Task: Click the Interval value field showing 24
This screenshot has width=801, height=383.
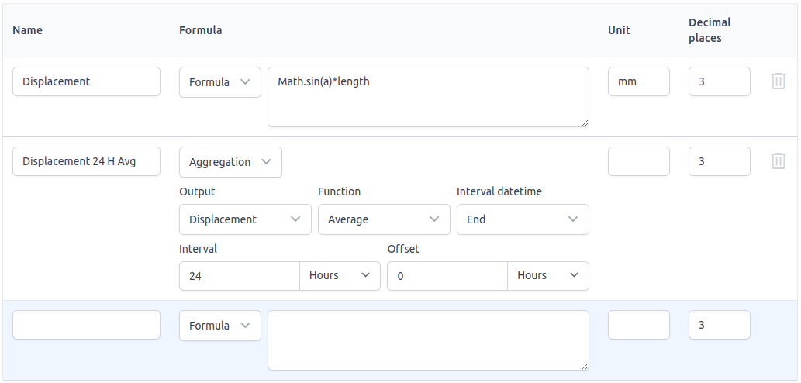Action: point(239,276)
